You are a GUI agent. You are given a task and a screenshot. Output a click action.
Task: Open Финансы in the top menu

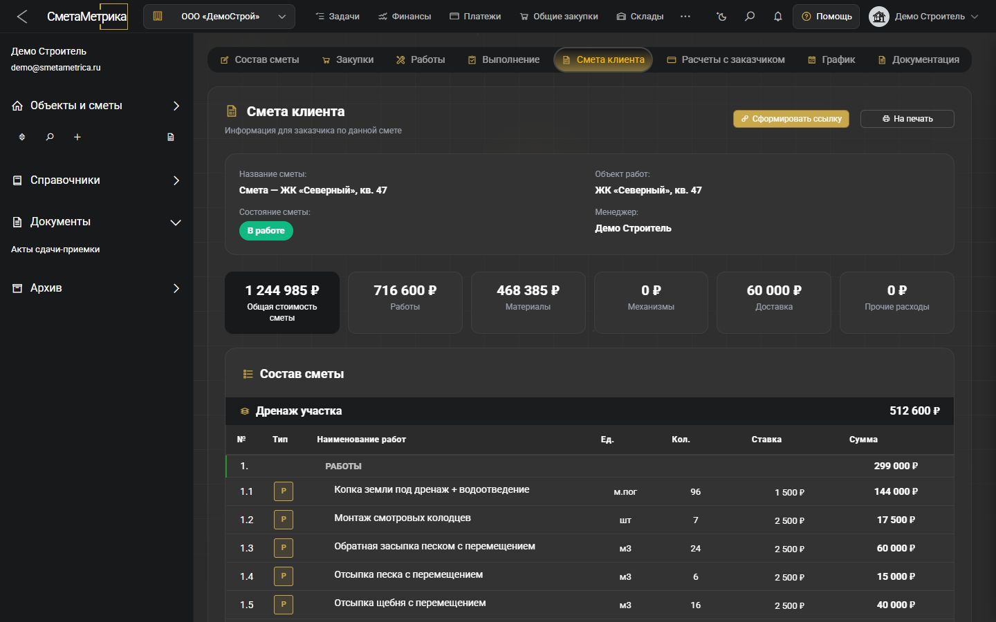pyautogui.click(x=405, y=17)
